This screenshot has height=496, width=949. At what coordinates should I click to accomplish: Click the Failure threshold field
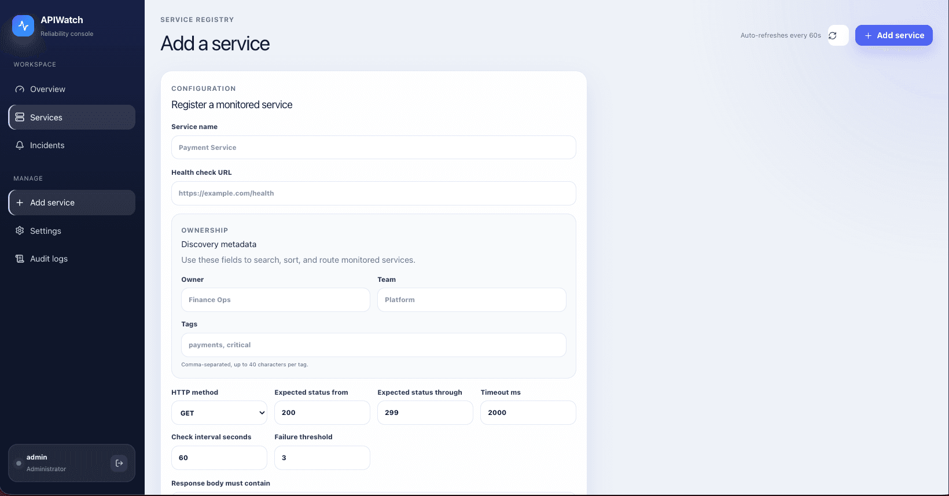click(x=322, y=458)
